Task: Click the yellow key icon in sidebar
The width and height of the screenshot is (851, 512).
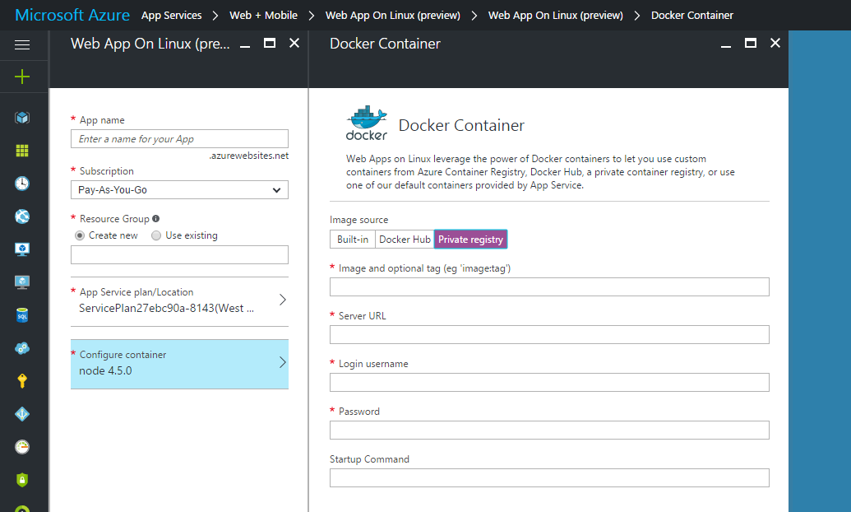Action: (x=22, y=381)
